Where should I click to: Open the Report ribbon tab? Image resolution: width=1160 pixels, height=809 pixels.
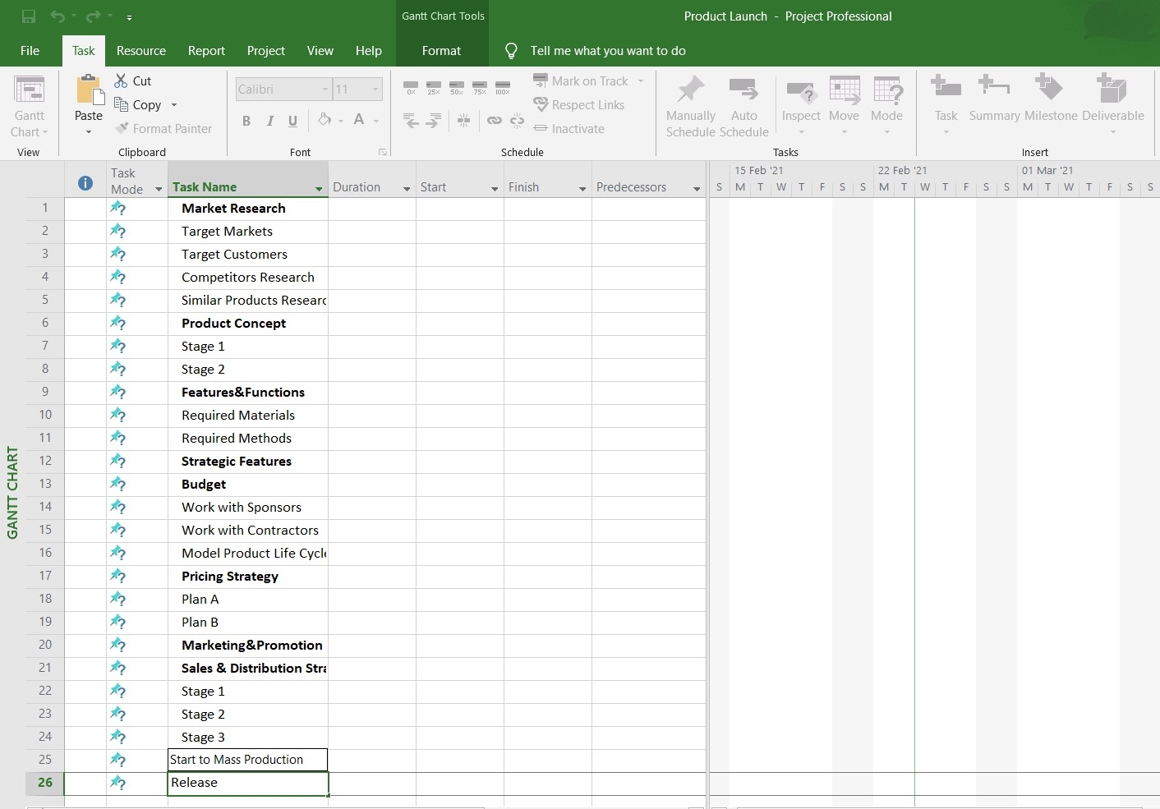[206, 50]
